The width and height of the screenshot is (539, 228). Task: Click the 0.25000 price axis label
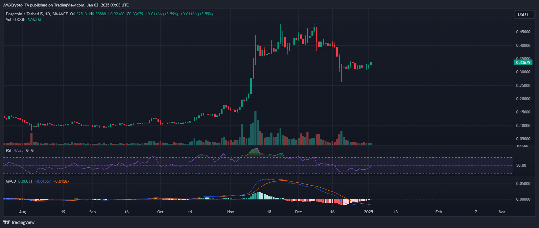point(523,85)
